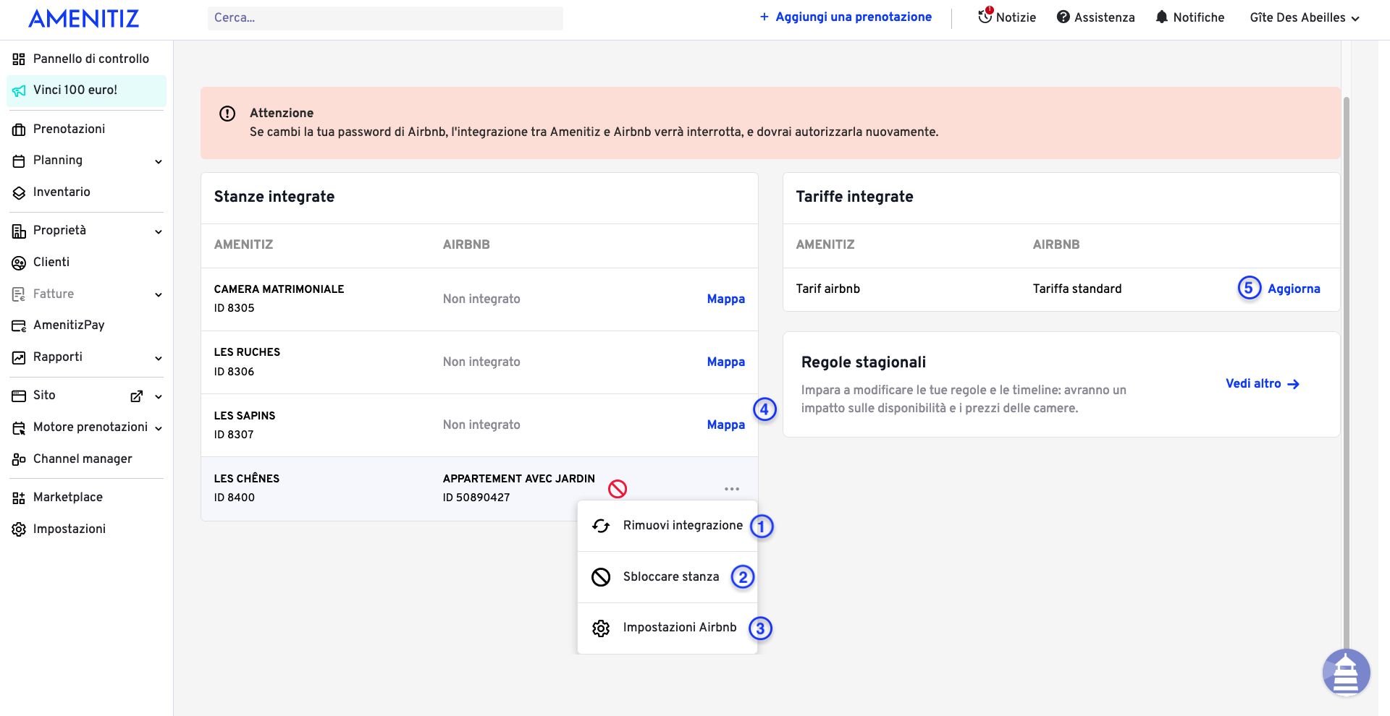Focus the Cerca search field
This screenshot has width=1390, height=716.
coord(385,18)
